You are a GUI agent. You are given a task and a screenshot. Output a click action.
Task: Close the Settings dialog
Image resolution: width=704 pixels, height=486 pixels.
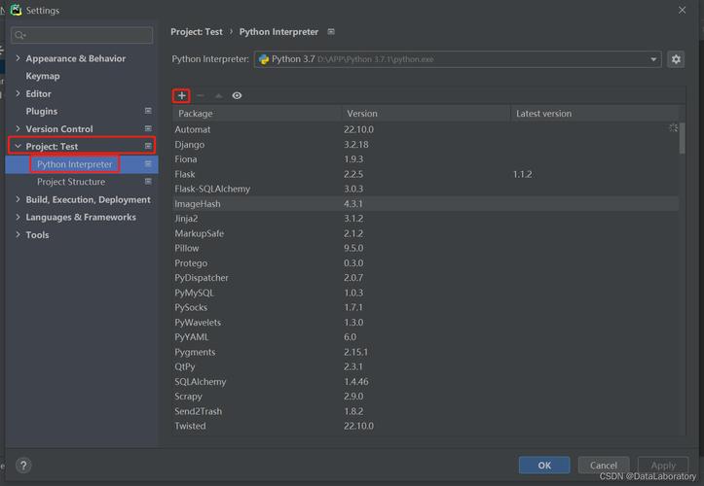[x=682, y=10]
